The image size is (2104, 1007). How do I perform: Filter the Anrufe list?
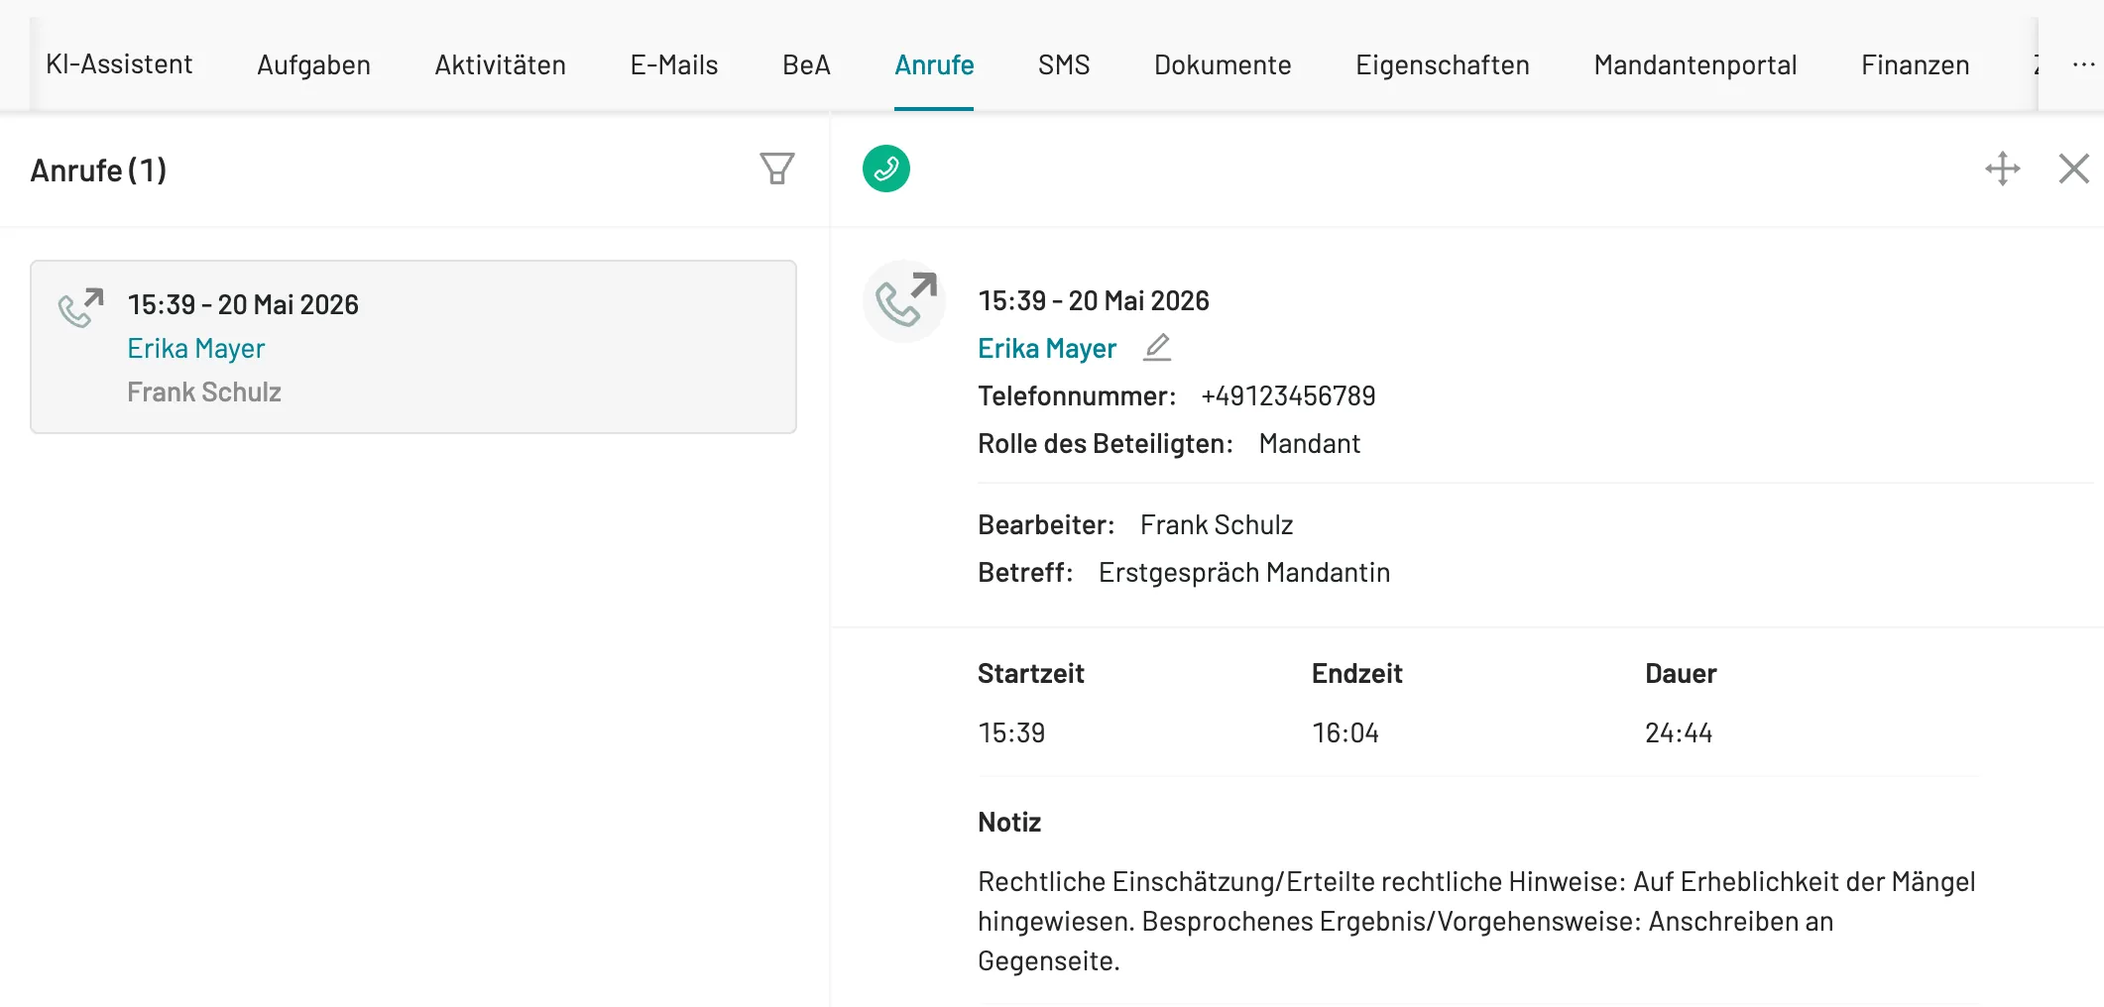click(777, 168)
